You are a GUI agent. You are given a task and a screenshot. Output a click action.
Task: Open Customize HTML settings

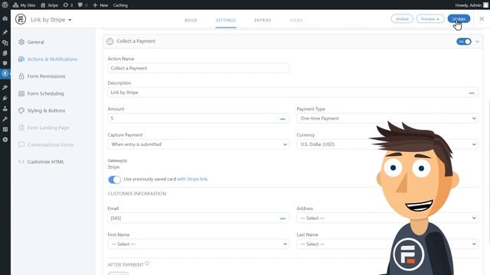point(41,162)
